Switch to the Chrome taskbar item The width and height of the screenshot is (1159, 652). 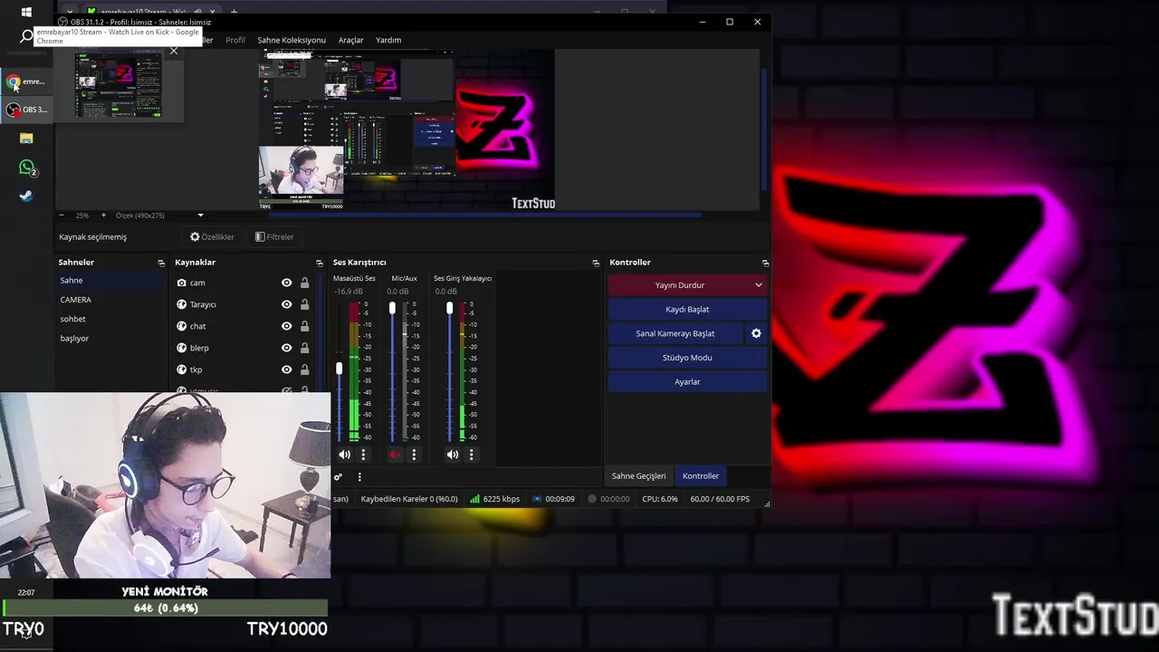point(26,81)
